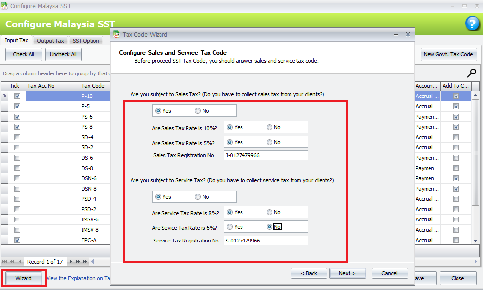Viewport: 484px width, 291px height.
Task: Go to next record arrow
Action: (70, 262)
